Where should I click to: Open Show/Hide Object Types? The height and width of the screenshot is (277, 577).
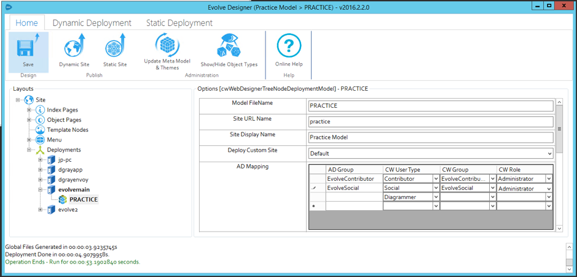tap(229, 47)
